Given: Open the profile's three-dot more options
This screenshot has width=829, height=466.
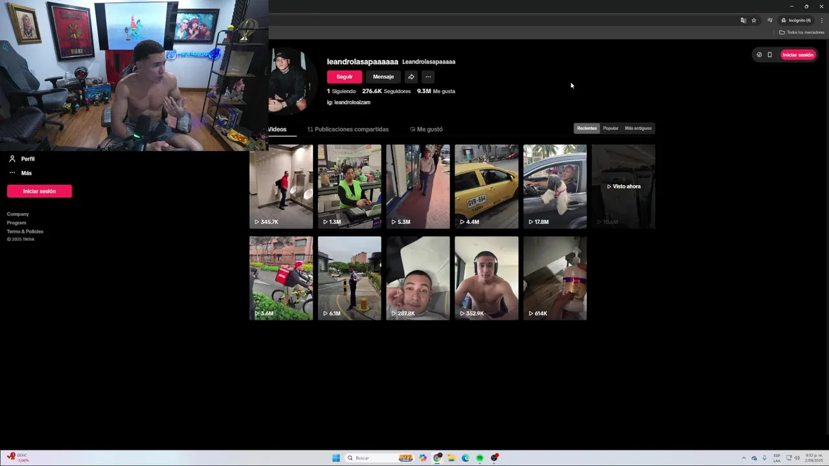Looking at the screenshot, I should click(x=428, y=77).
